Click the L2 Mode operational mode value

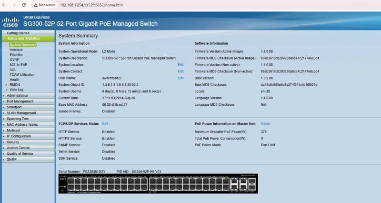[109, 51]
